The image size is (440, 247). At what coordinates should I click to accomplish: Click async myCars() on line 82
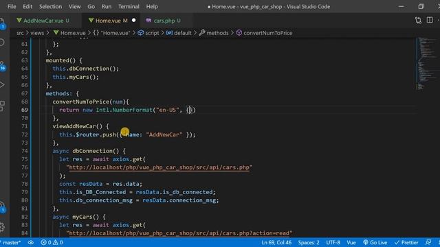[76, 217]
